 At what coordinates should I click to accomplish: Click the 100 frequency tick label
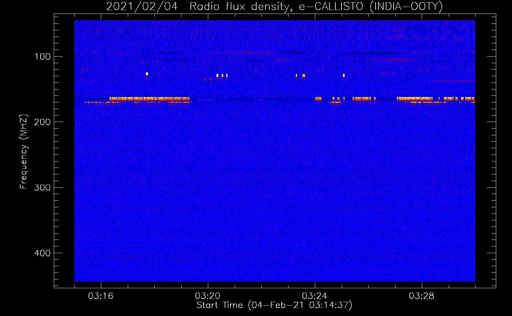pyautogui.click(x=43, y=57)
